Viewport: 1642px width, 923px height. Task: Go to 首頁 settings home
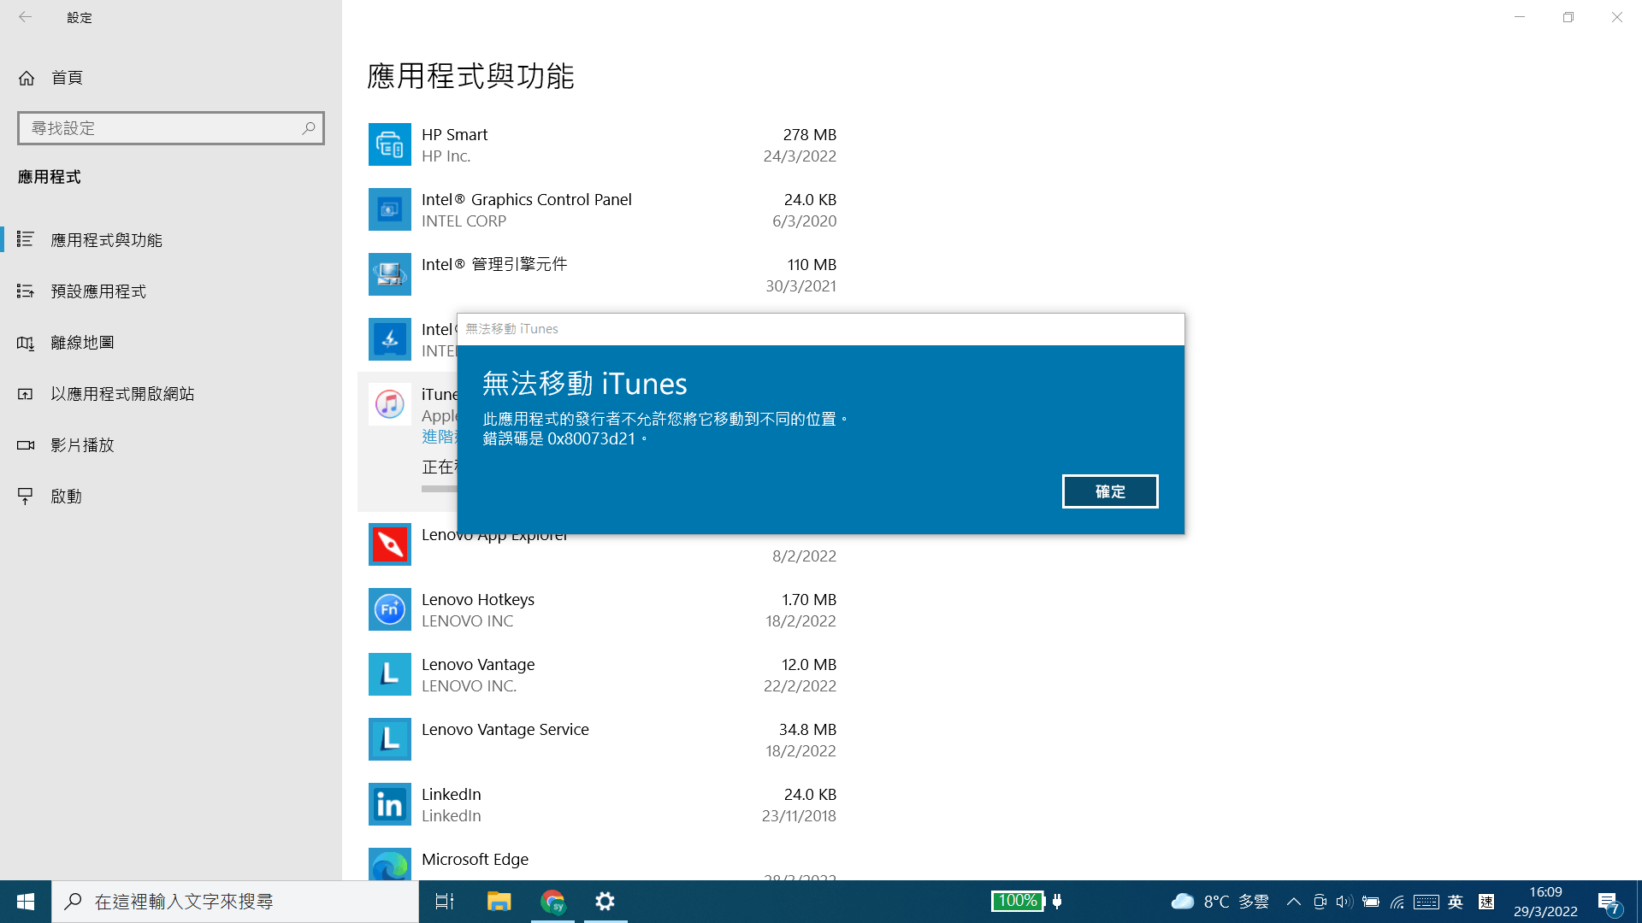[66, 78]
